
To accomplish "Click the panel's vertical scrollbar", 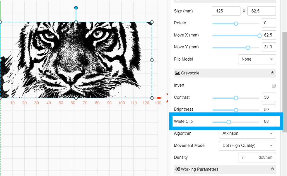I will [x=284, y=82].
